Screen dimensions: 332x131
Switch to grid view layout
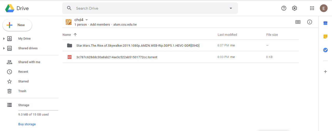click(x=298, y=22)
